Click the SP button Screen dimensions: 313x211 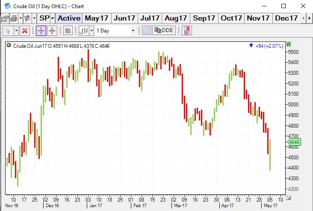point(44,18)
